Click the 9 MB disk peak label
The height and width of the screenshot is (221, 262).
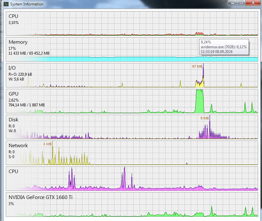click(x=205, y=118)
